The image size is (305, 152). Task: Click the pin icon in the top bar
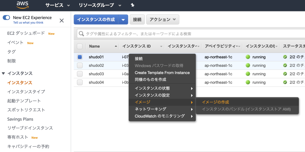coord(132,5)
